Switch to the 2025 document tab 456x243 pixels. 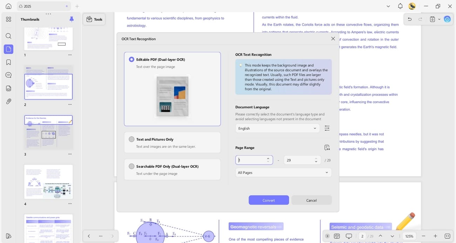pyautogui.click(x=43, y=6)
